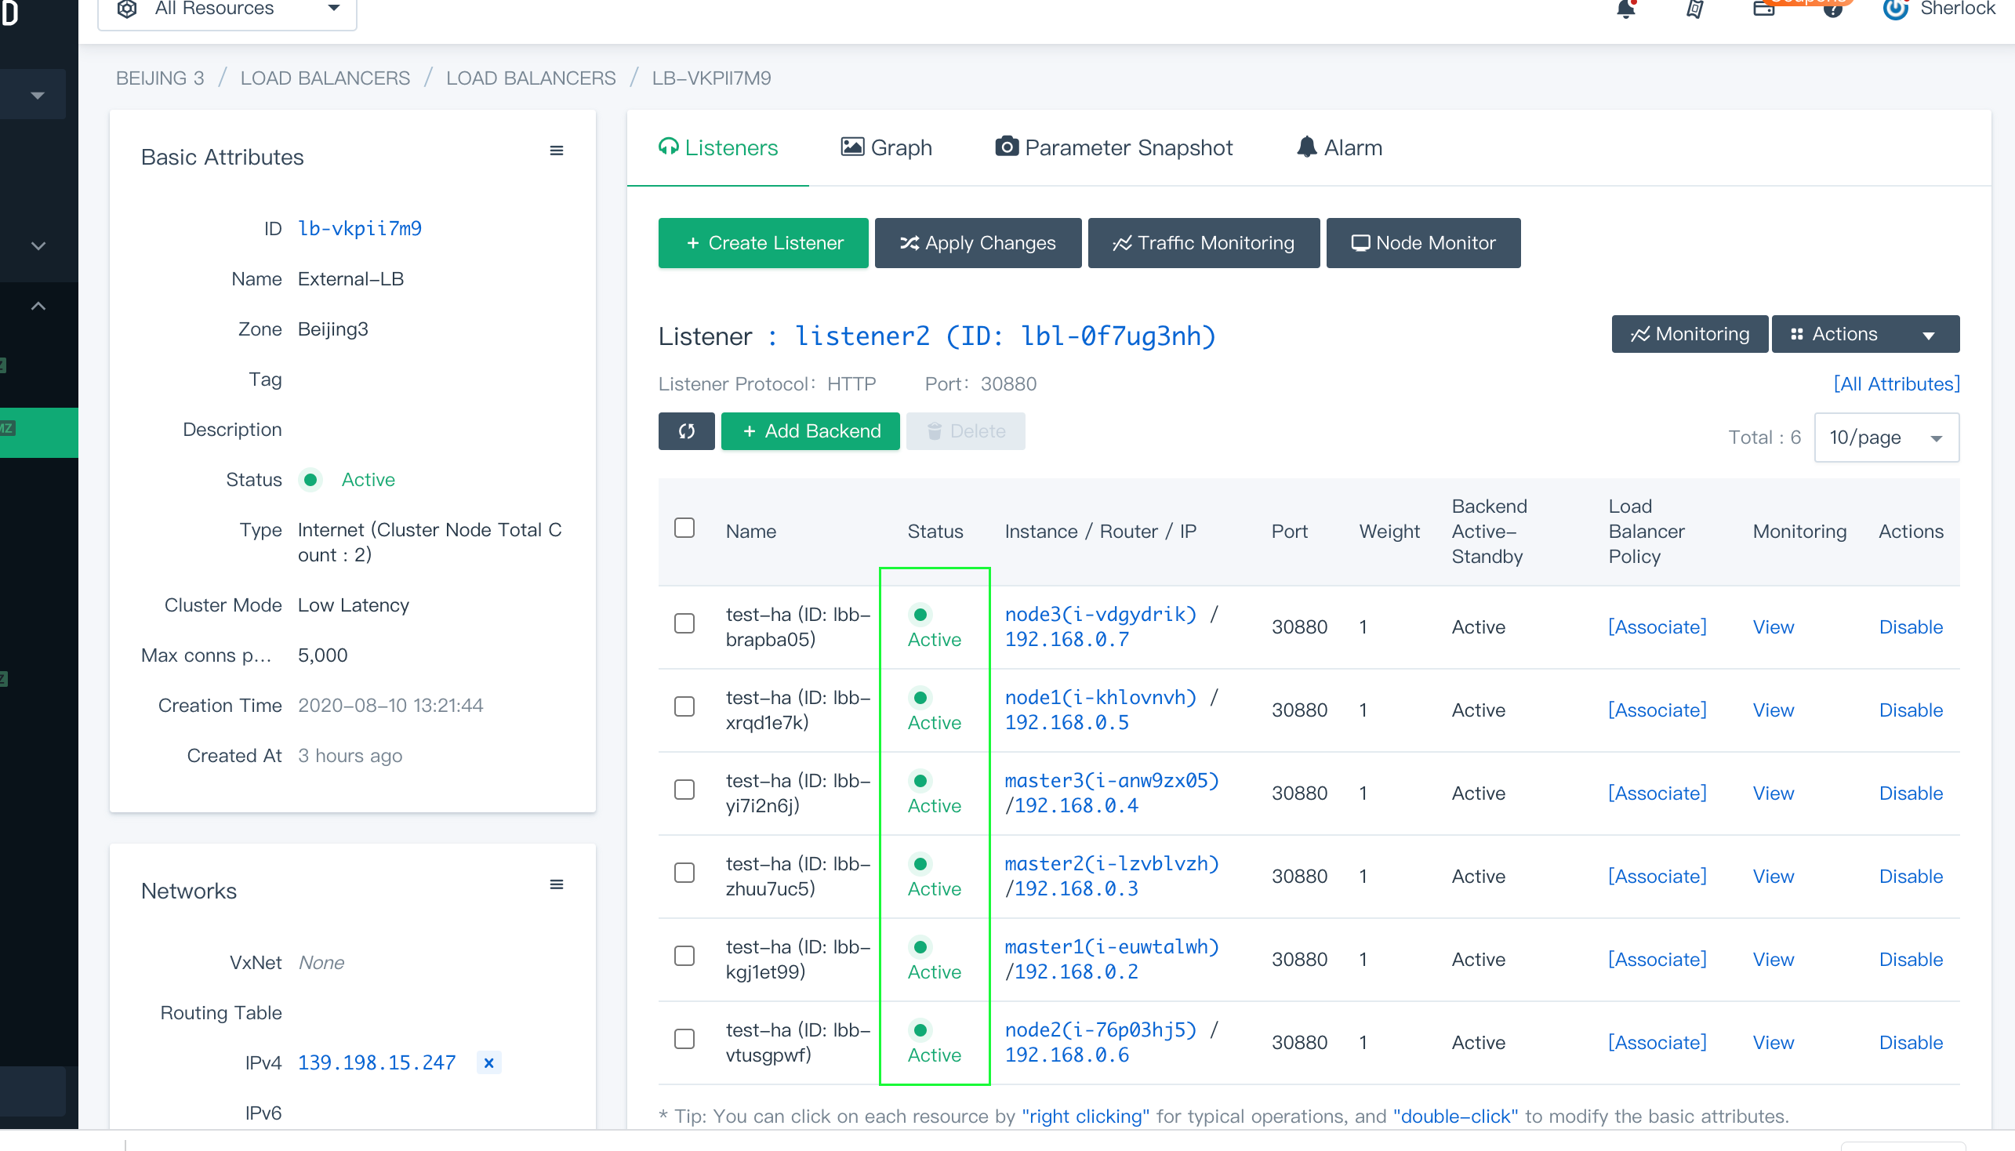The width and height of the screenshot is (2015, 1151).
Task: Switch to the Graph tab
Action: pos(886,148)
